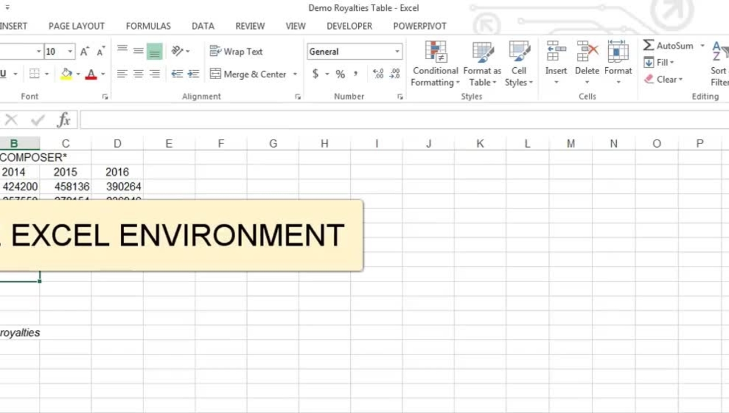The height and width of the screenshot is (413, 729).
Task: Expand the font size dropdown
Action: pos(71,52)
